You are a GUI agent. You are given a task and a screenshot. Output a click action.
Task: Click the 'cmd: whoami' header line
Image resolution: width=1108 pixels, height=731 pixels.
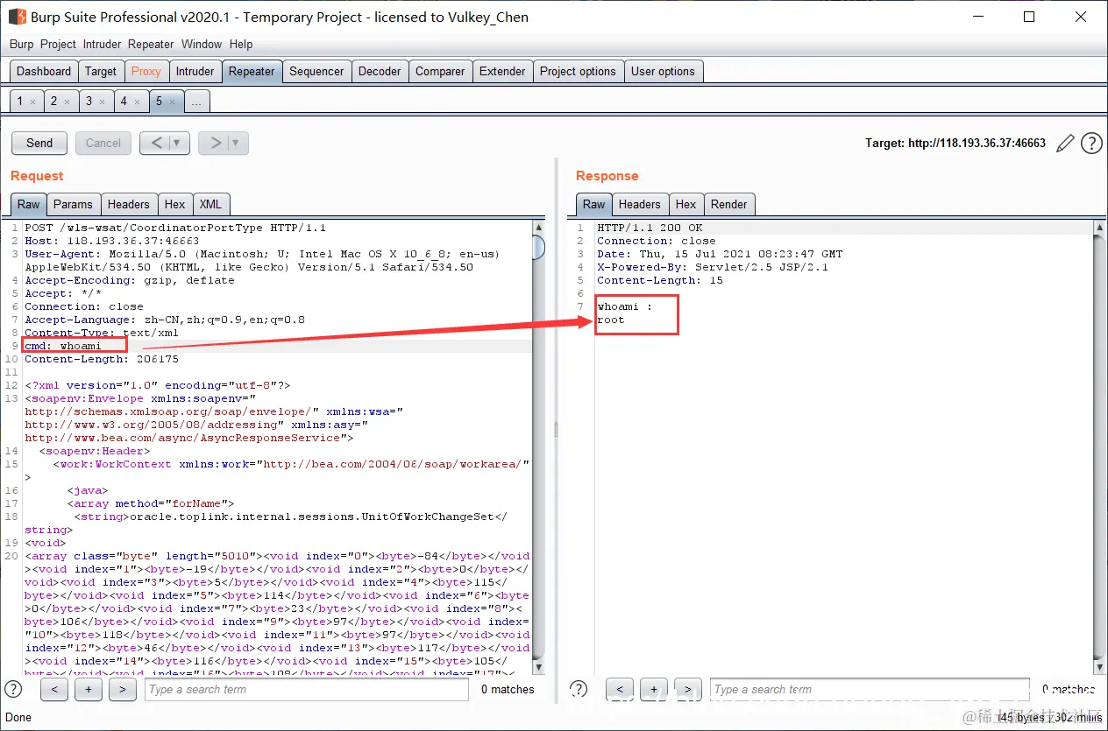point(63,346)
